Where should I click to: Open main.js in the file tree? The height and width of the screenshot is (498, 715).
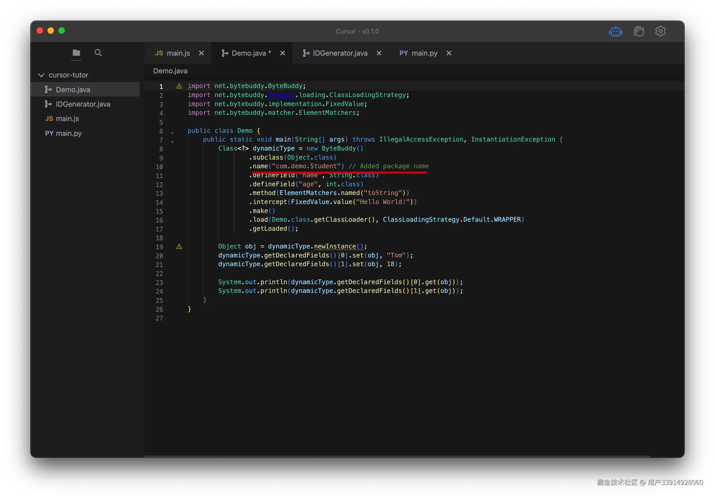coord(67,119)
